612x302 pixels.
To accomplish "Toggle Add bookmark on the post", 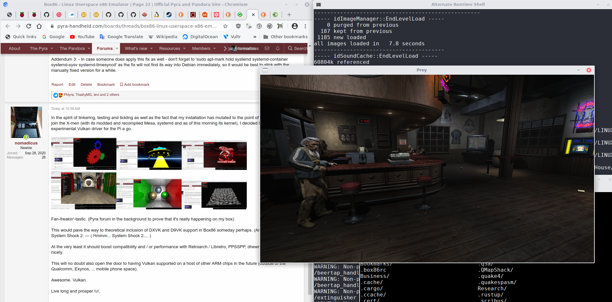I will tap(135, 84).
